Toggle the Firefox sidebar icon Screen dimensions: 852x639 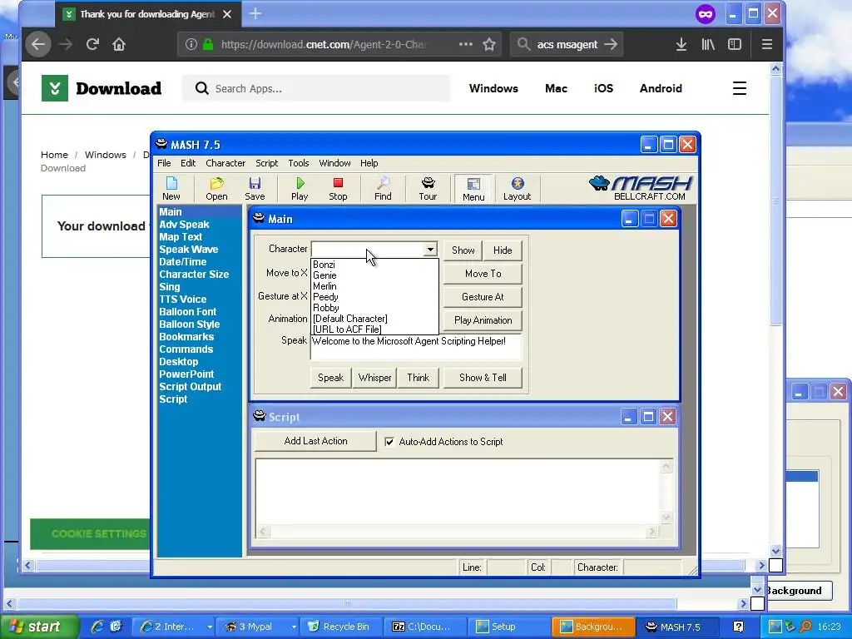click(734, 44)
